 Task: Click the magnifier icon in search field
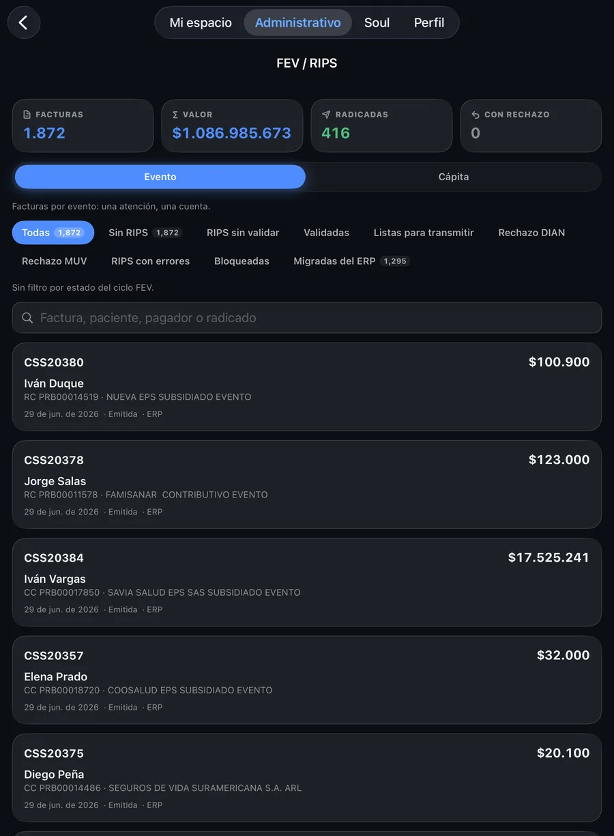tap(27, 318)
